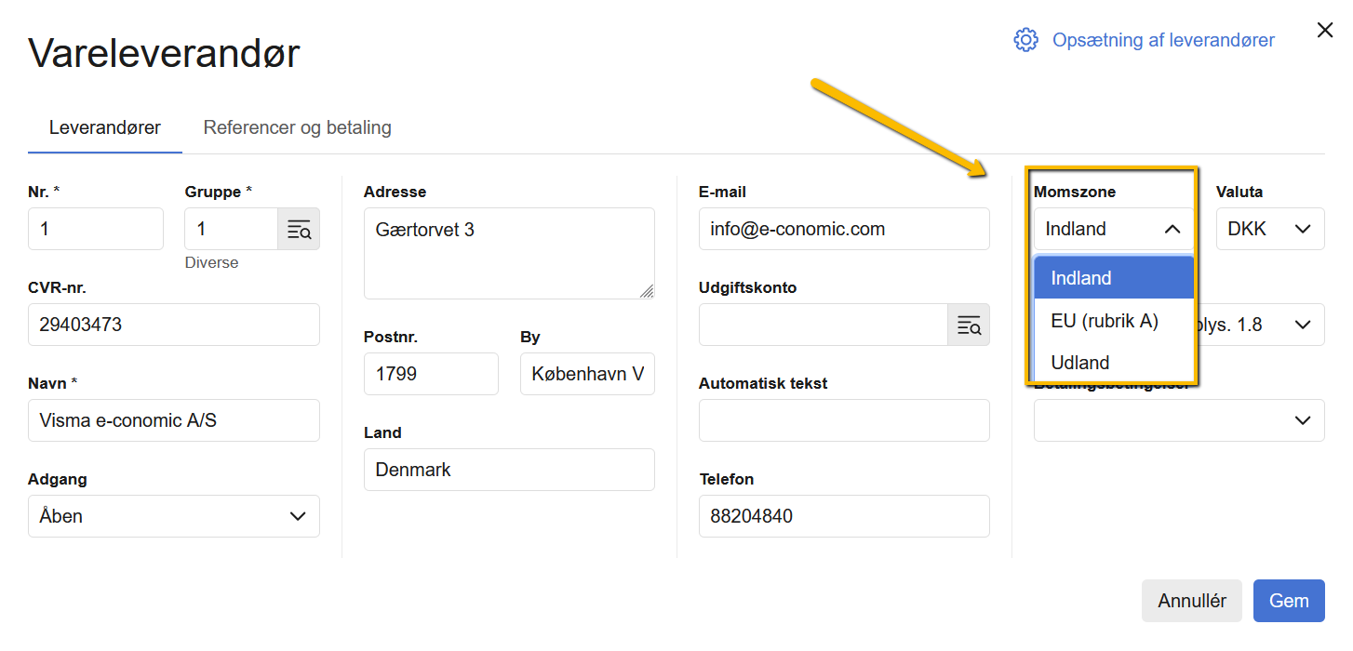Click the Telefon field showing 88204840
Viewport: 1353px width, 651px height.
coord(843,515)
